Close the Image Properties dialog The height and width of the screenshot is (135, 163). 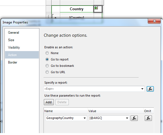(x=154, y=21)
